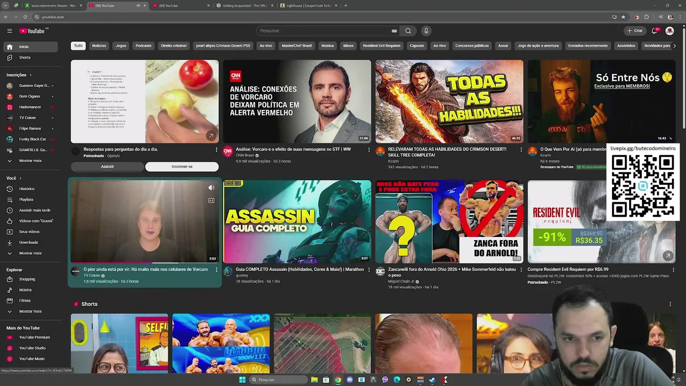Click the YouTube logo
The image size is (686, 386).
[33, 31]
